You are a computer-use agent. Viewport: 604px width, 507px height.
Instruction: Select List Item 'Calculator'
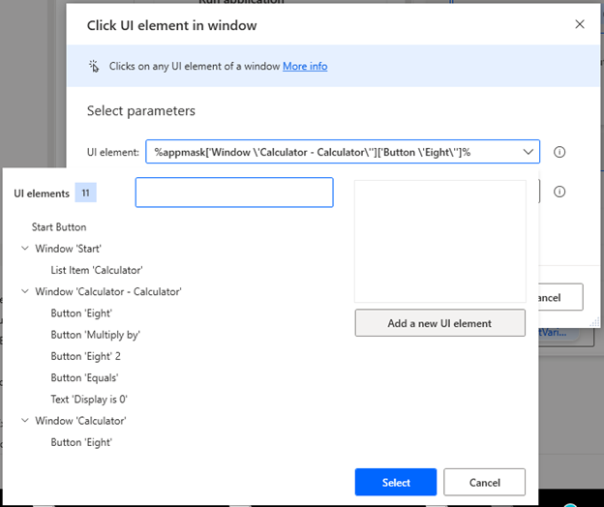97,270
